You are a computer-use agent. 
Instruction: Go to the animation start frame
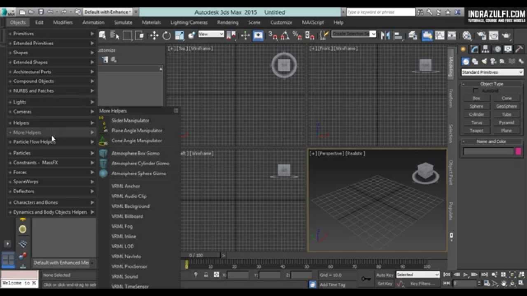coord(447,275)
